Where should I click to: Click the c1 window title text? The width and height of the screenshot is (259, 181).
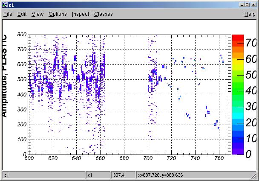click(x=12, y=5)
